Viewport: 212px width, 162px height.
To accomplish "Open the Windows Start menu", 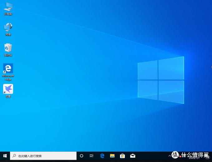I will 5,156.
